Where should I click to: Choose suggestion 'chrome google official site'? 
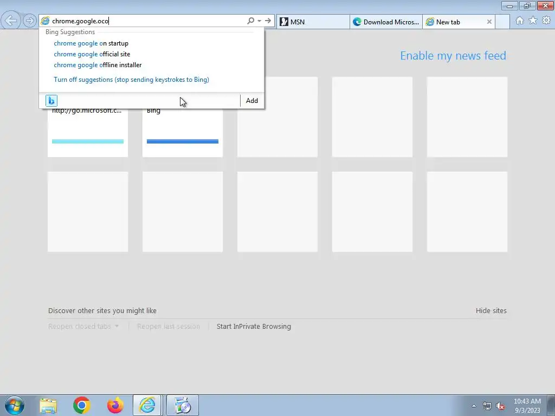click(92, 54)
